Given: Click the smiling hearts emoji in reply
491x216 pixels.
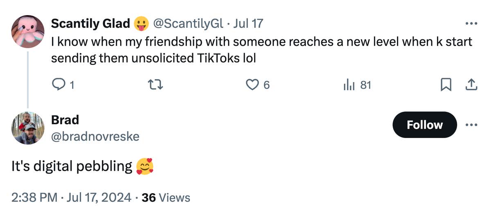Looking at the screenshot, I should click(x=145, y=166).
